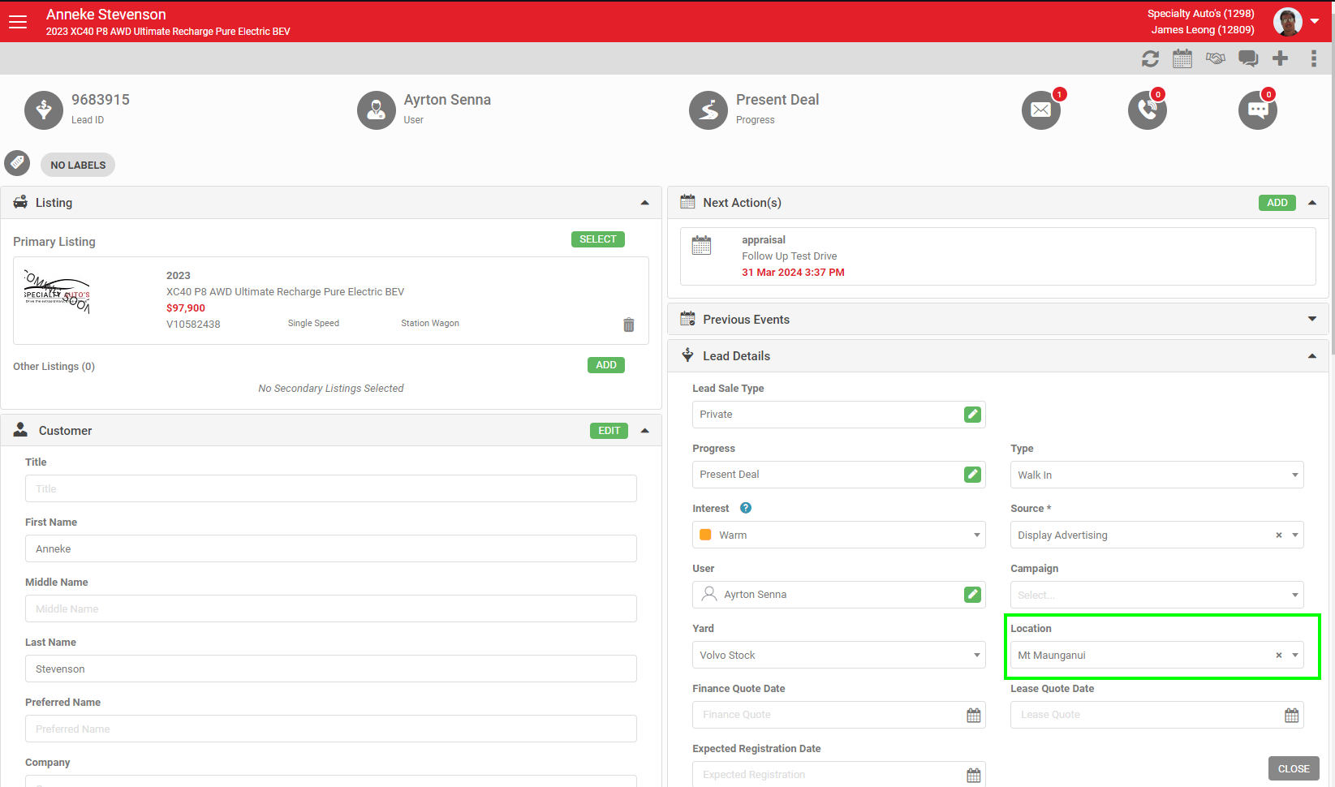Viewport: 1335px width, 787px height.
Task: Open the SMS message bubble icon
Action: (1258, 110)
